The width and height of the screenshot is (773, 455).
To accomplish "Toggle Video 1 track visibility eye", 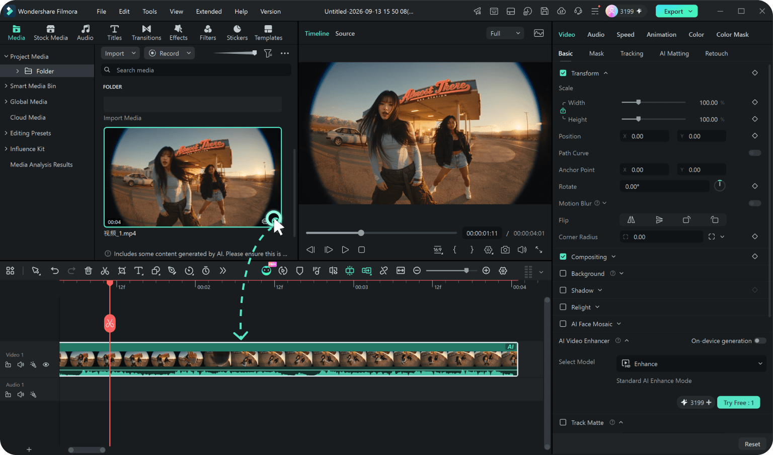I will (x=46, y=364).
